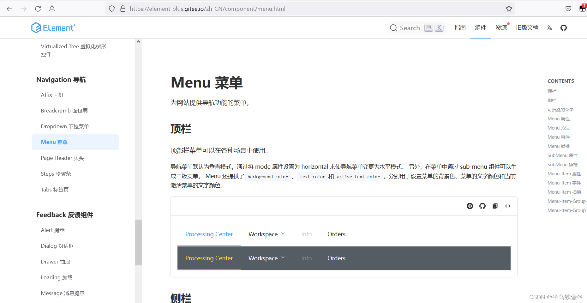Copy the demo code icon
Viewport: 587px width, 303px height.
point(495,206)
